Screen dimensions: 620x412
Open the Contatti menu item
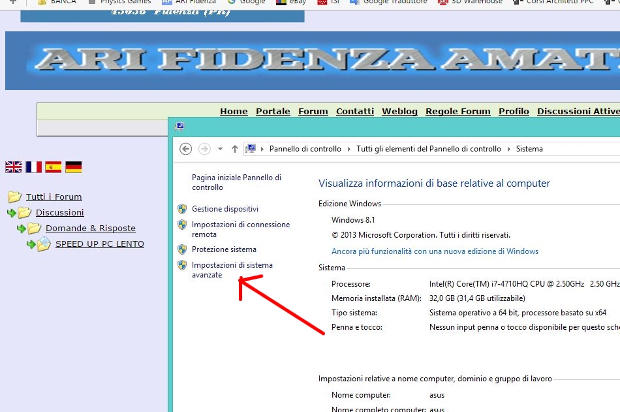pyautogui.click(x=355, y=111)
